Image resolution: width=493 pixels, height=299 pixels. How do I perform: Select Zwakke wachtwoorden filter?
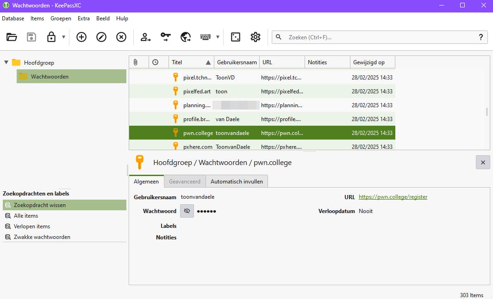coord(42,237)
